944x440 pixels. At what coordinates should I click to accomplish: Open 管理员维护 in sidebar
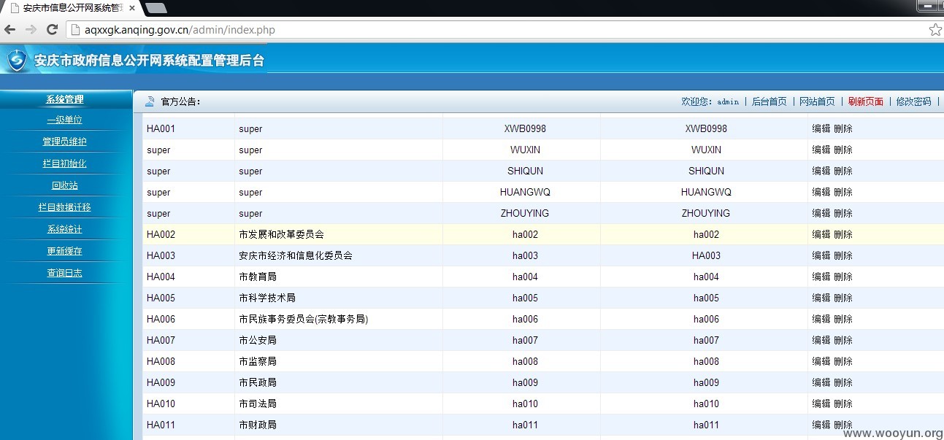[x=64, y=142]
